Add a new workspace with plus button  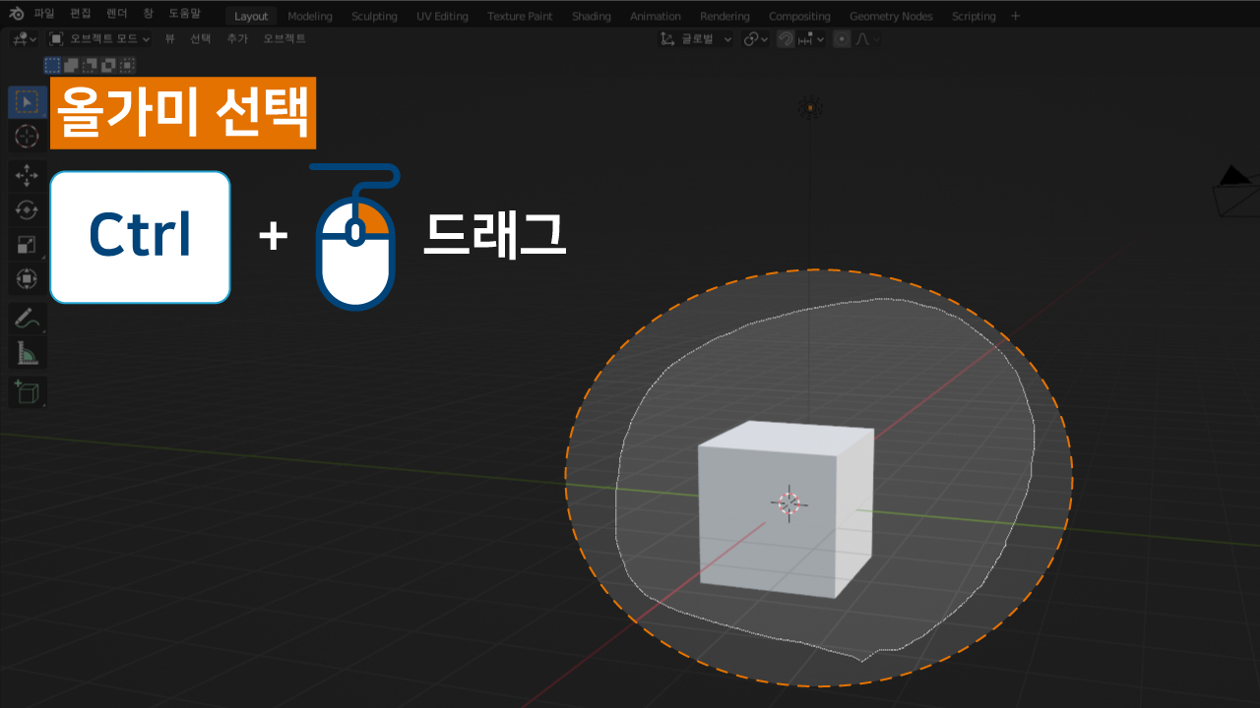(x=1016, y=16)
